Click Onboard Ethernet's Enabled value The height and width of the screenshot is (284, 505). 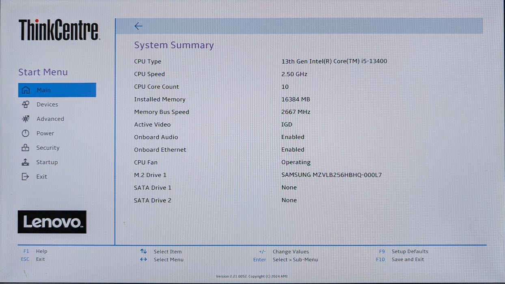(x=293, y=150)
